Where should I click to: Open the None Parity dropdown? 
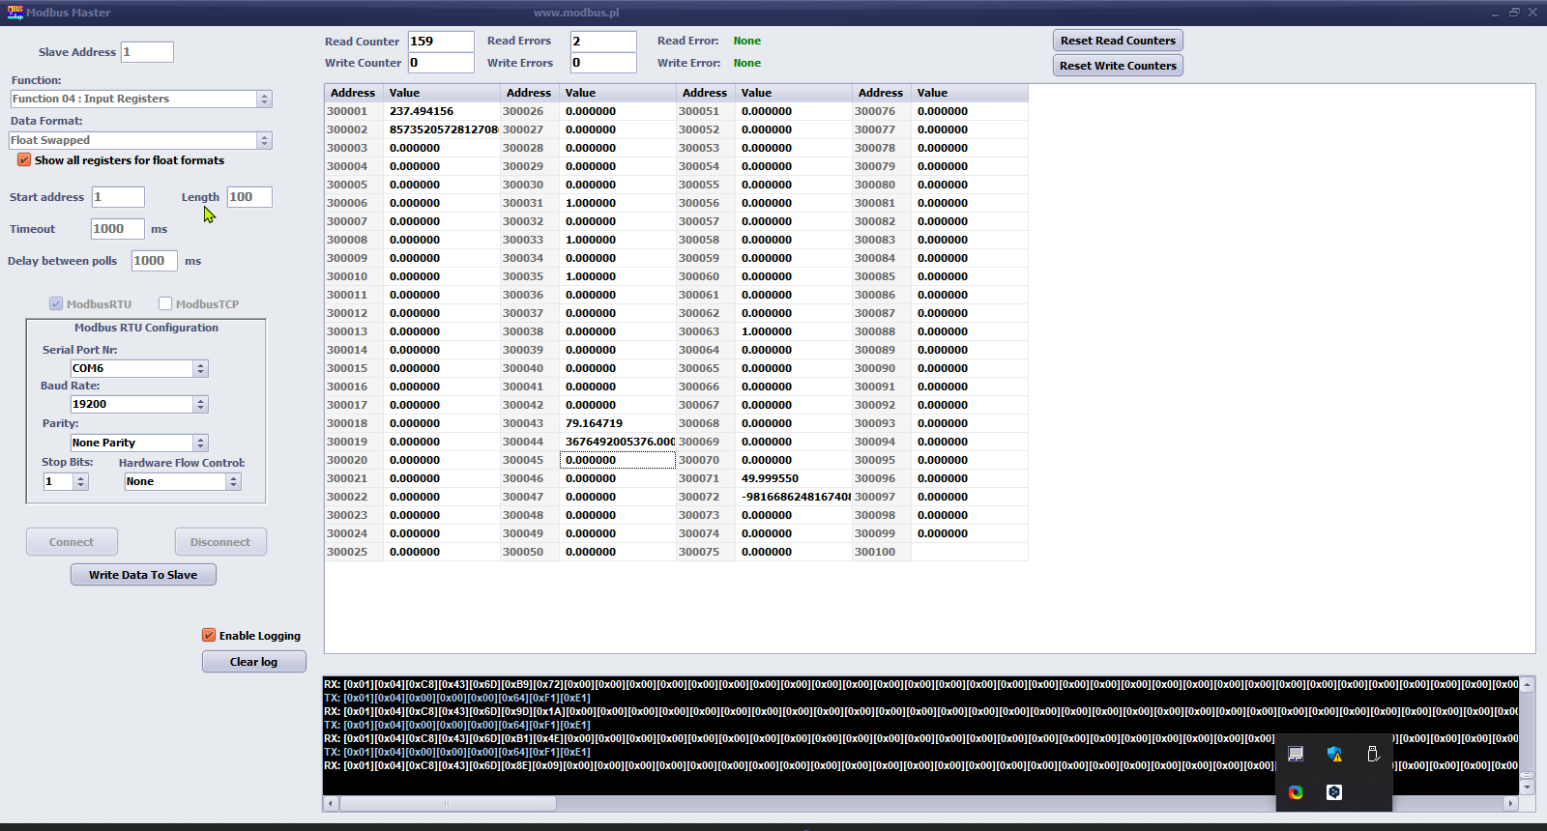139,443
